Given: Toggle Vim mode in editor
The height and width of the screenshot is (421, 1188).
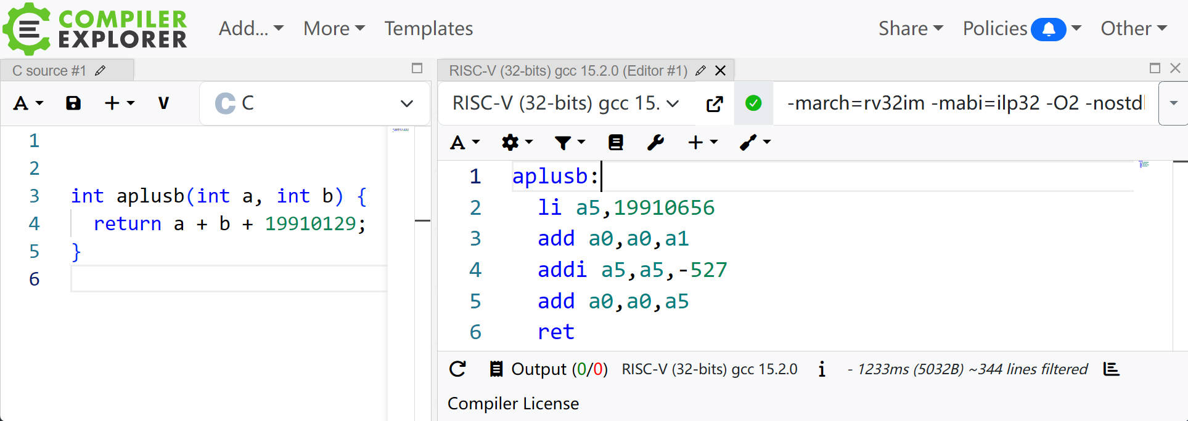Looking at the screenshot, I should coord(163,103).
